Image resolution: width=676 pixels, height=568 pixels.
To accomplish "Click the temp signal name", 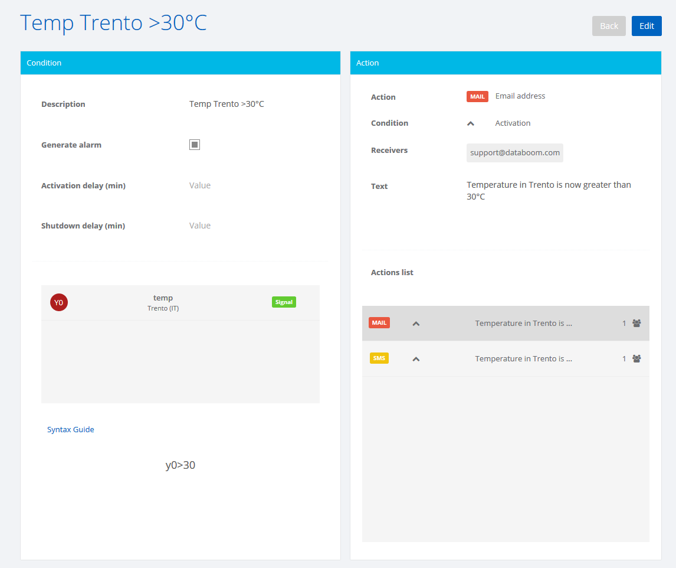I will pos(163,298).
